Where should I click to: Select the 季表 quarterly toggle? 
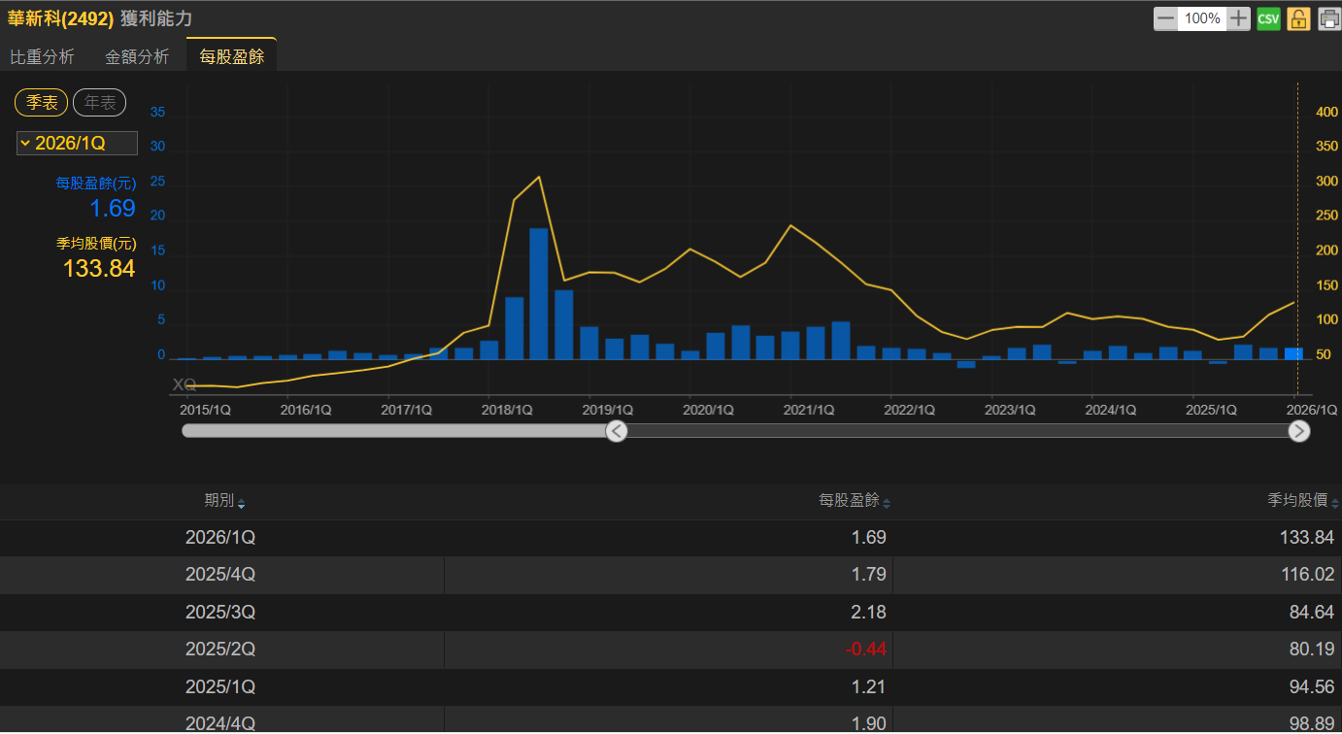[42, 102]
